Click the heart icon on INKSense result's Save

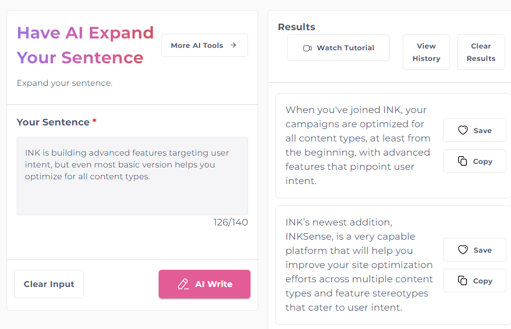[463, 250]
